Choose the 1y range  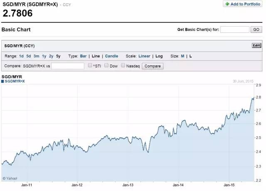coord(44,56)
